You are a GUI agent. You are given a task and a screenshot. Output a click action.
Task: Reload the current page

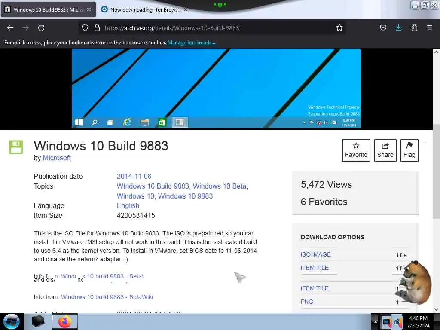click(41, 28)
